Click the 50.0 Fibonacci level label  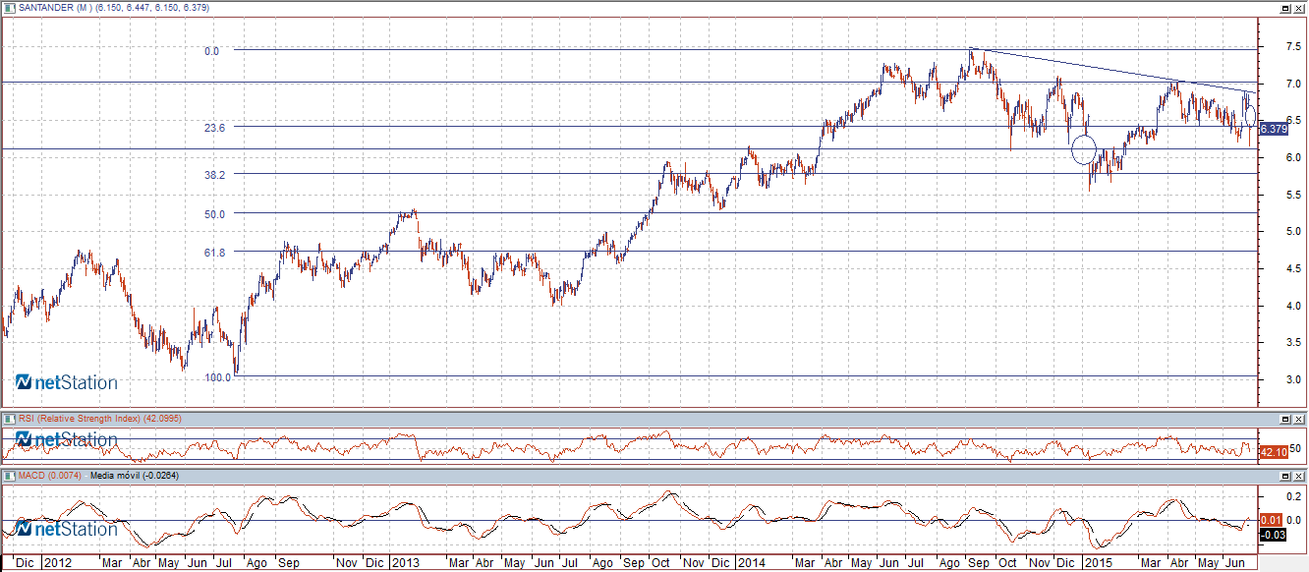[215, 214]
